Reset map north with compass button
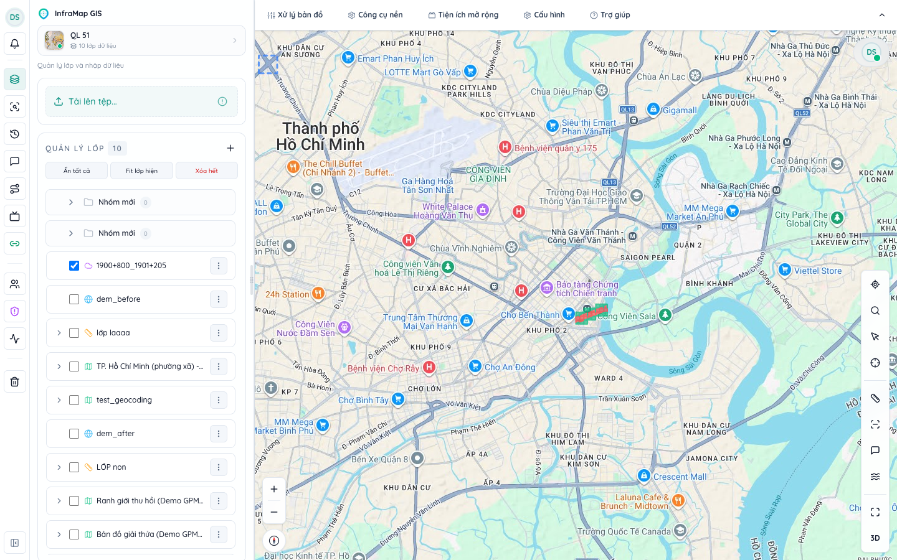The width and height of the screenshot is (897, 560). [x=274, y=541]
